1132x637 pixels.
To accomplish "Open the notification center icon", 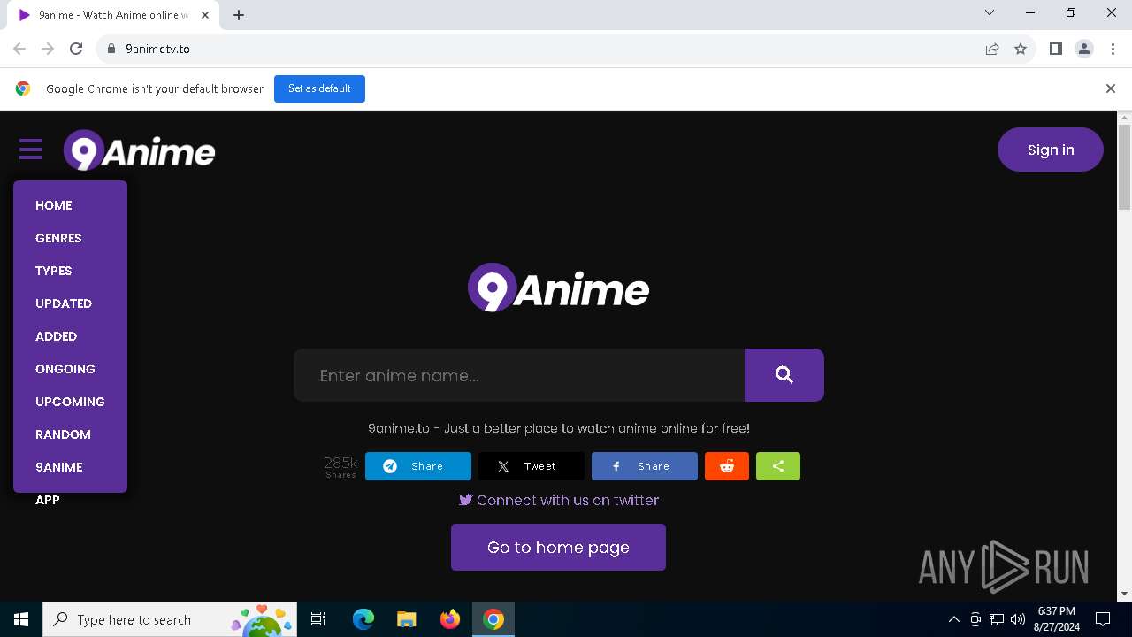I will pyautogui.click(x=1103, y=619).
